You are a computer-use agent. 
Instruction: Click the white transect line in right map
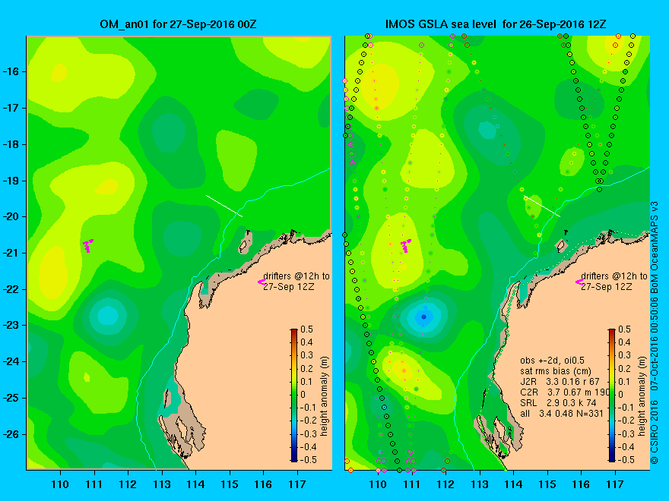coord(542,206)
